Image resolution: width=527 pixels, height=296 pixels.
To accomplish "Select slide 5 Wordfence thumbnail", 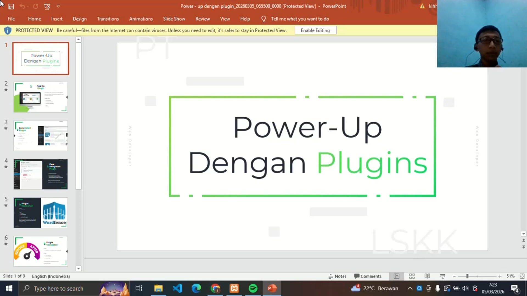I will 41,213.
